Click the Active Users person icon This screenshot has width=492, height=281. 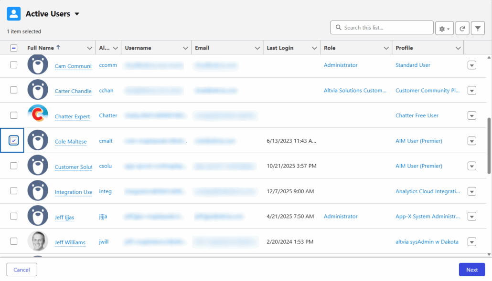point(14,14)
